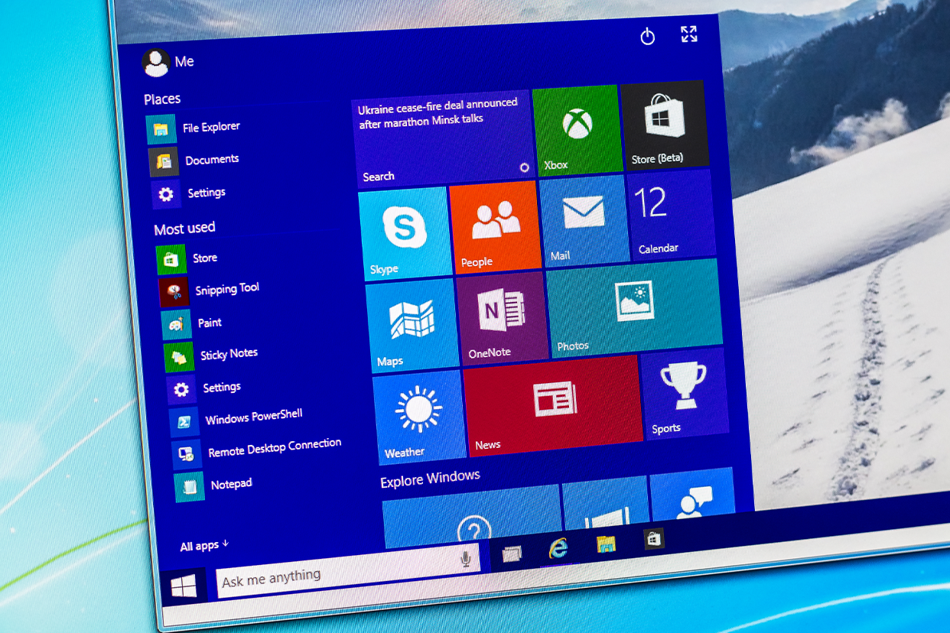Open Task View on the taskbar
The height and width of the screenshot is (633, 950).
[x=512, y=554]
